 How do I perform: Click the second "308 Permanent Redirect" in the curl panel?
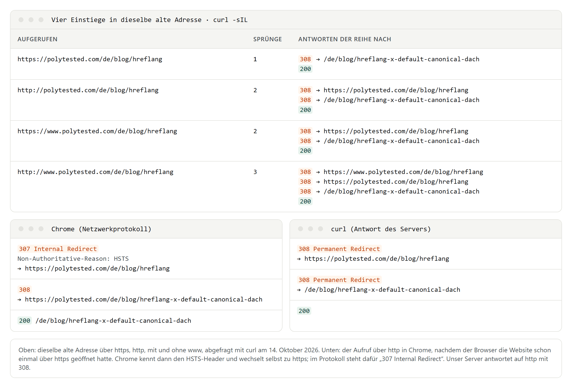coord(339,280)
